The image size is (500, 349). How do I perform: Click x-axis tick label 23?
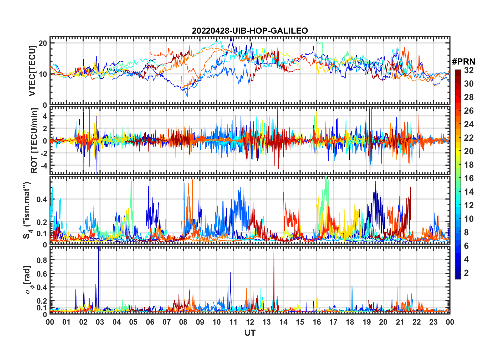433,322
